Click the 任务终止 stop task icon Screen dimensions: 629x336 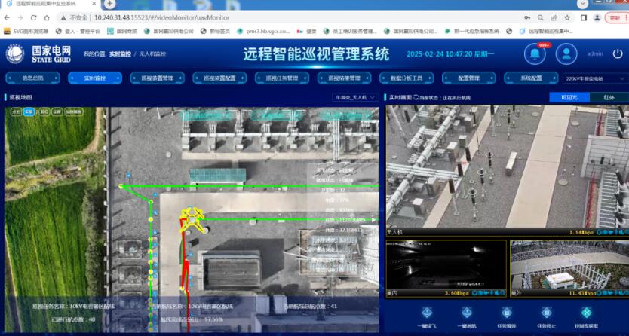pos(547,313)
